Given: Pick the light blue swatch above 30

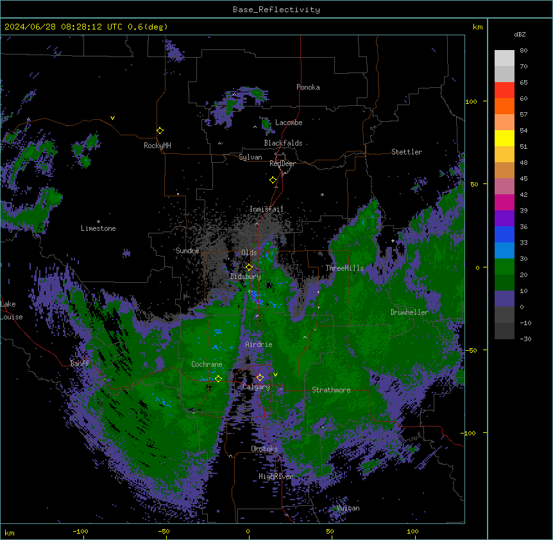Looking at the screenshot, I should coord(504,251).
